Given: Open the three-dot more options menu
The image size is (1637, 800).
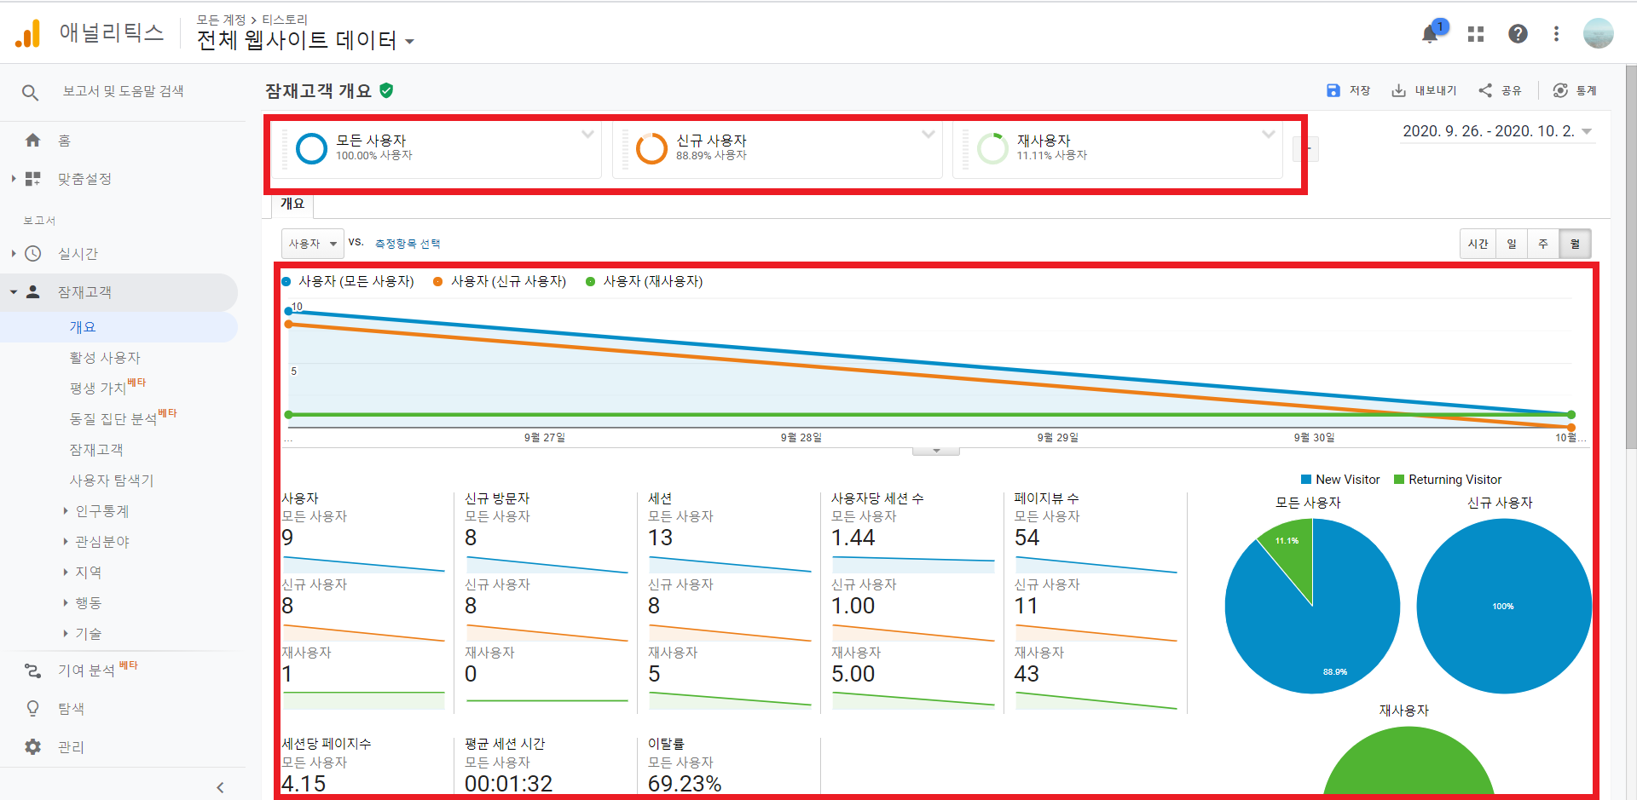Looking at the screenshot, I should point(1556,34).
